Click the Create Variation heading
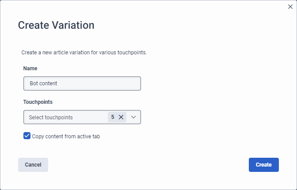The width and height of the screenshot is (297, 190). coord(56,25)
